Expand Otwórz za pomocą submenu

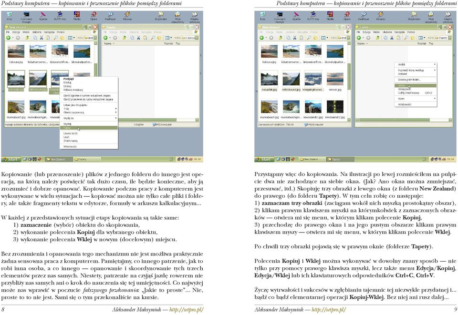click(x=89, y=112)
